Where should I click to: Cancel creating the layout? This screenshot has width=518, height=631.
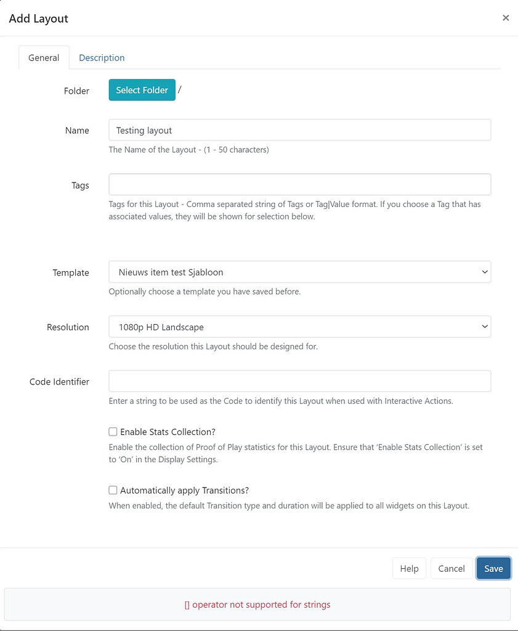tap(451, 568)
